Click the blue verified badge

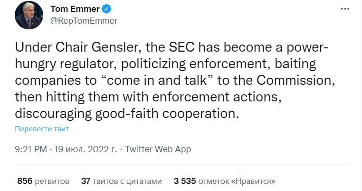tap(109, 9)
